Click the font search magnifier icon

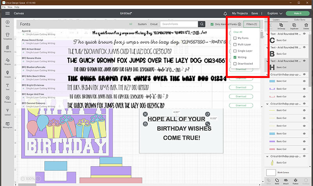point(201,24)
